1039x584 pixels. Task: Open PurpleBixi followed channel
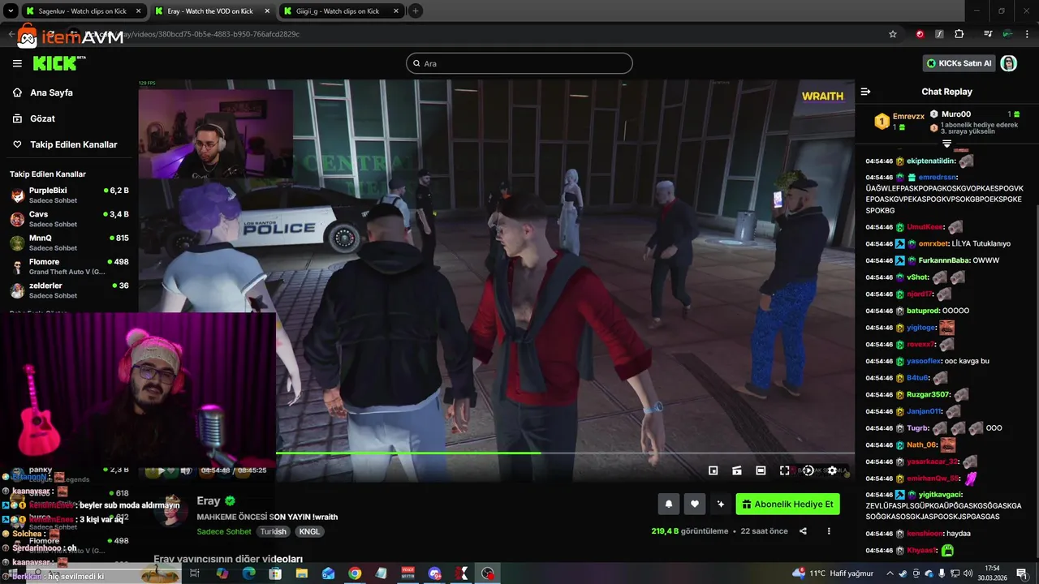pyautogui.click(x=69, y=195)
